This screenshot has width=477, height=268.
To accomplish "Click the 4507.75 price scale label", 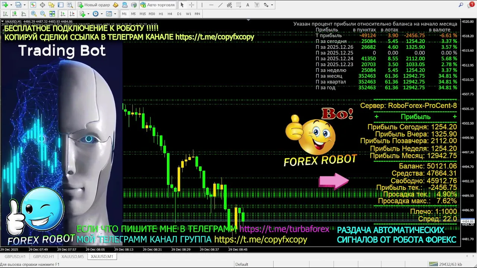I will (x=468, y=94).
